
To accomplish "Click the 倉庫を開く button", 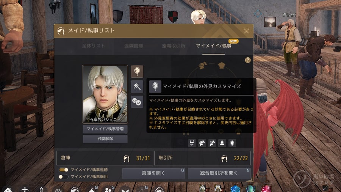I will 153,173.
